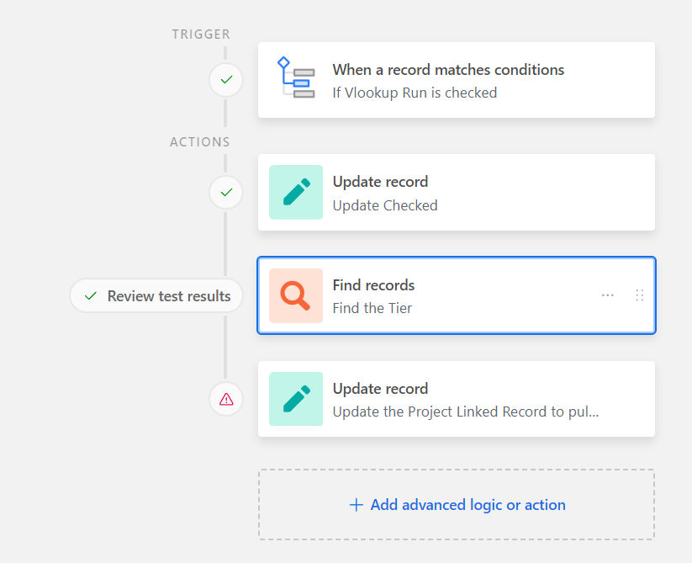Open the three-dot menu on Find records
Viewport: 692px width, 563px height.
pyautogui.click(x=608, y=295)
